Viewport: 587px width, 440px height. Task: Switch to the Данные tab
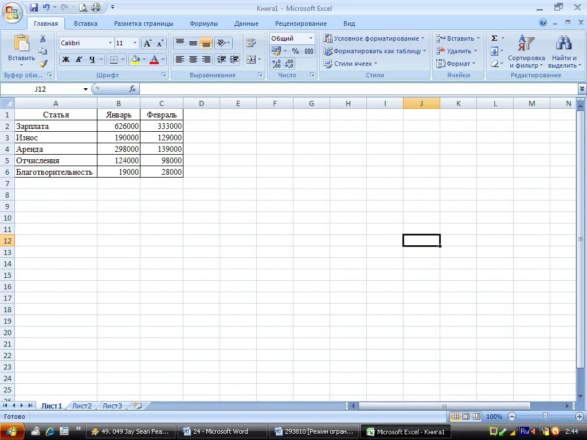246,23
